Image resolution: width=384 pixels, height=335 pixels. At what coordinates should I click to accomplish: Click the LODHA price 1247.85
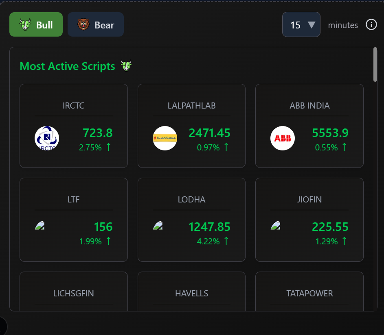coord(210,227)
